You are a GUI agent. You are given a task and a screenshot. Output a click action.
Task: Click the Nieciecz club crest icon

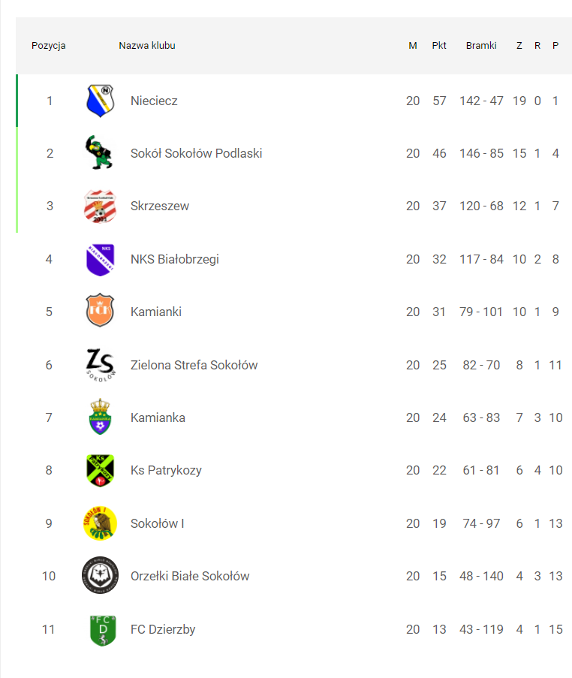pyautogui.click(x=100, y=101)
